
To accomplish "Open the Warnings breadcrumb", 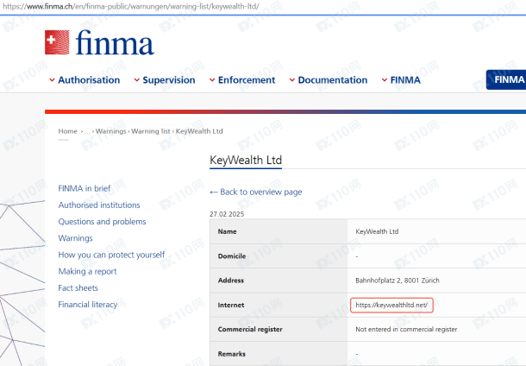I will [110, 131].
